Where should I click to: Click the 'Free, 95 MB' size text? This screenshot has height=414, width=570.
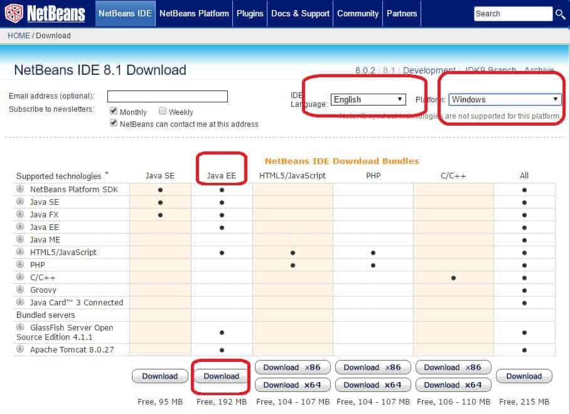[160, 402]
